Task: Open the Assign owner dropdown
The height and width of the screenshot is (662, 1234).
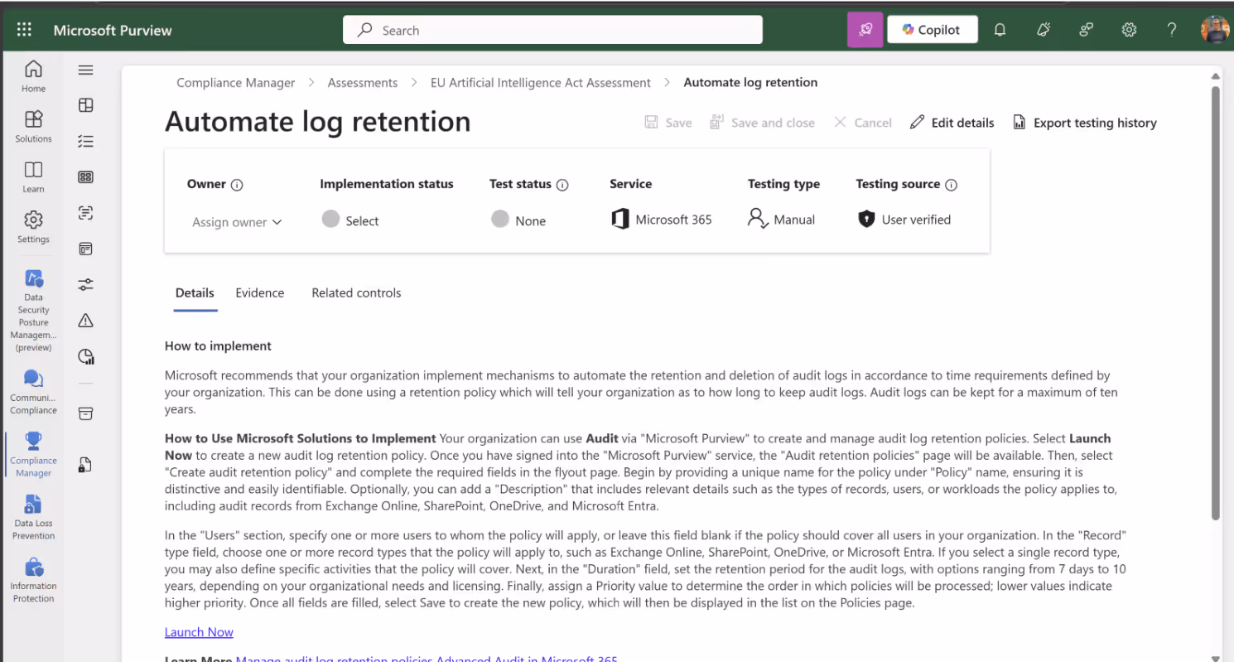Action: click(237, 222)
